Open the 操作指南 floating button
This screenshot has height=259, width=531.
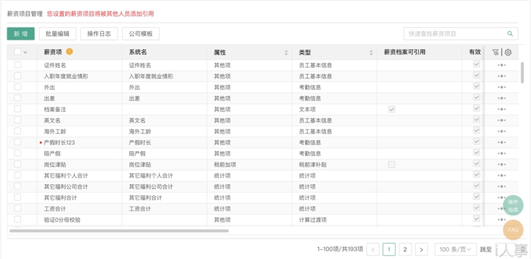[x=513, y=205]
